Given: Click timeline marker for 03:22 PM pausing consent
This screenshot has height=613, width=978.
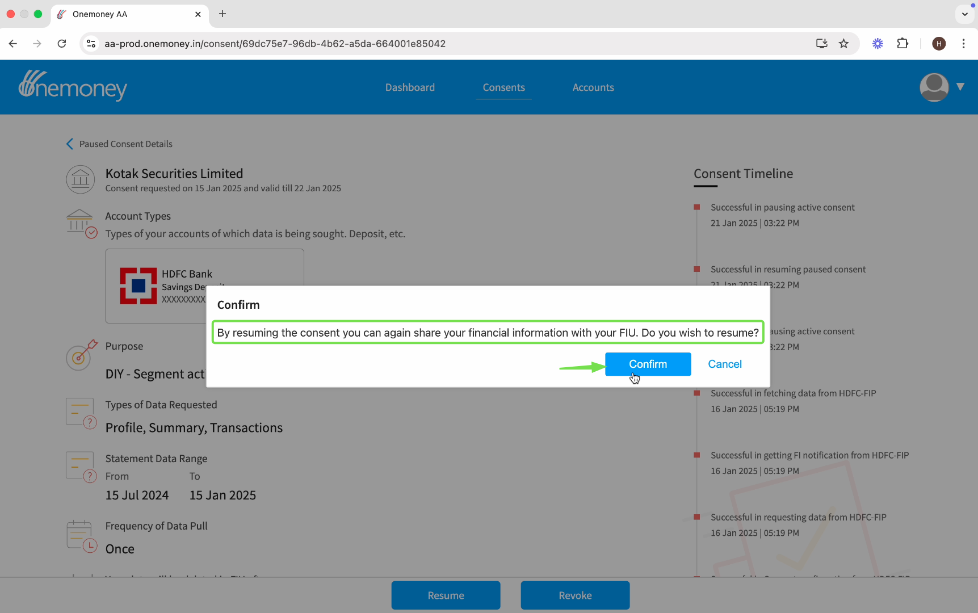Looking at the screenshot, I should tap(696, 207).
